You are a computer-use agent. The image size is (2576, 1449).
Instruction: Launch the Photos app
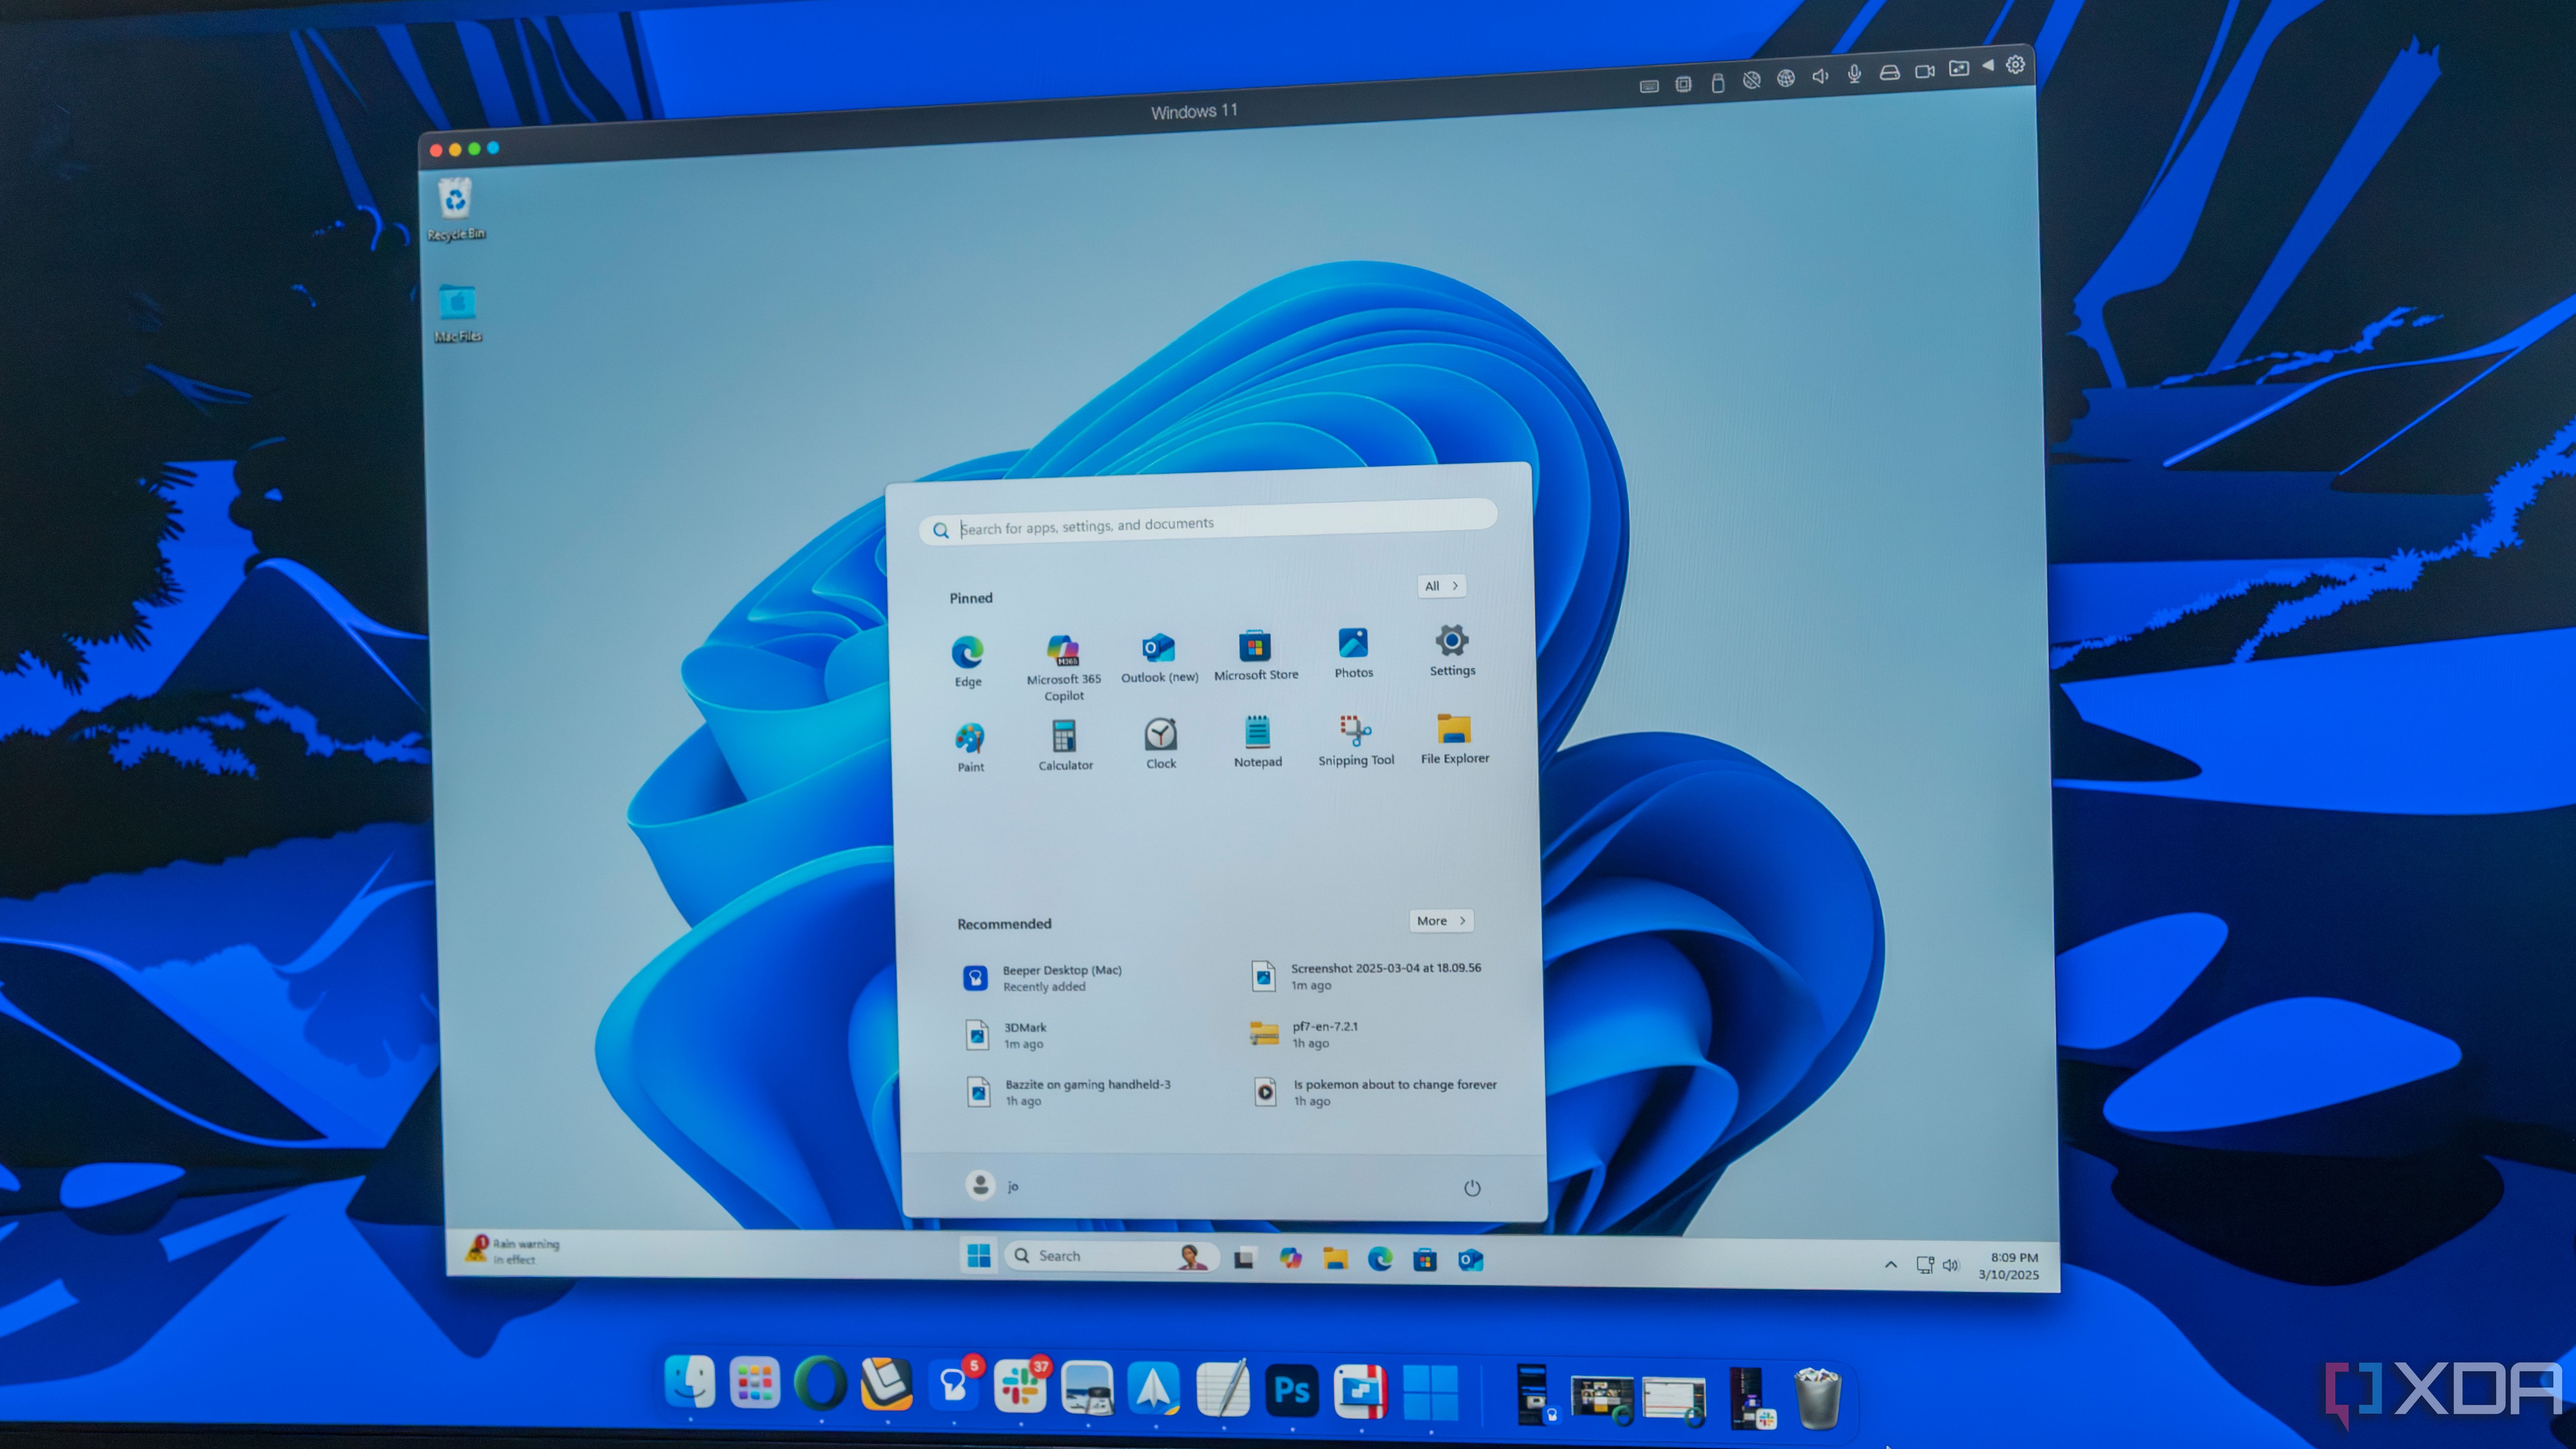coord(1353,652)
